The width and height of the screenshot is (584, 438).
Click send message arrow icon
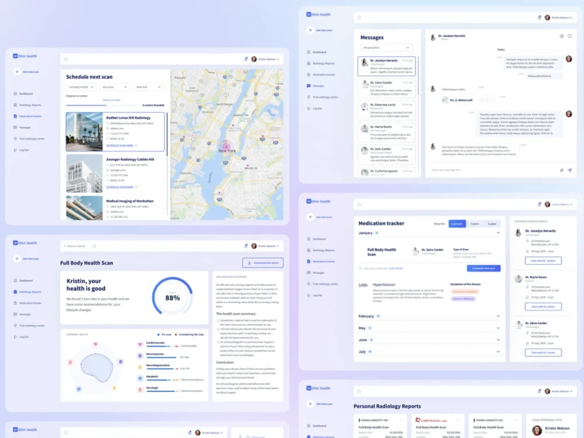[x=570, y=170]
